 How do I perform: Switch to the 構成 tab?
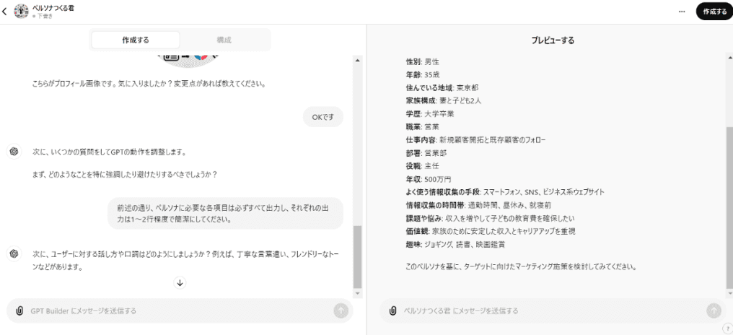click(x=224, y=40)
